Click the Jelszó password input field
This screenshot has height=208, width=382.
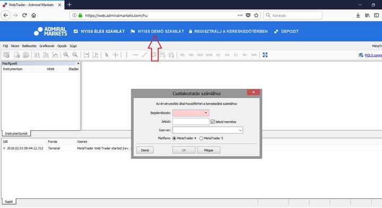(x=191, y=122)
